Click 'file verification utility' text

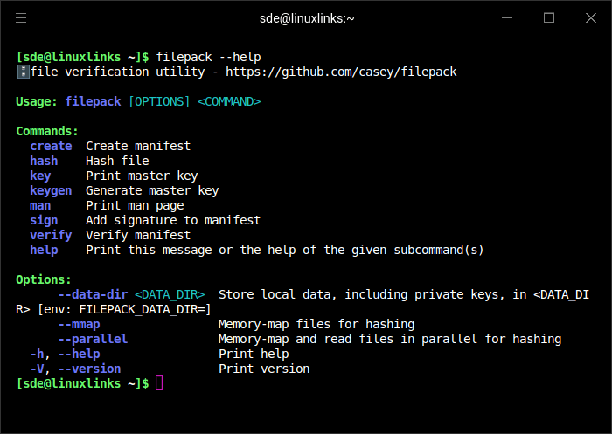coord(117,72)
